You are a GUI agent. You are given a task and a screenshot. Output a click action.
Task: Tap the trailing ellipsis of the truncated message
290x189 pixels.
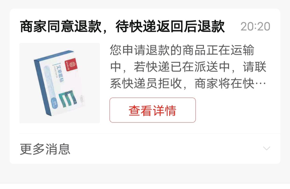coord(260,83)
